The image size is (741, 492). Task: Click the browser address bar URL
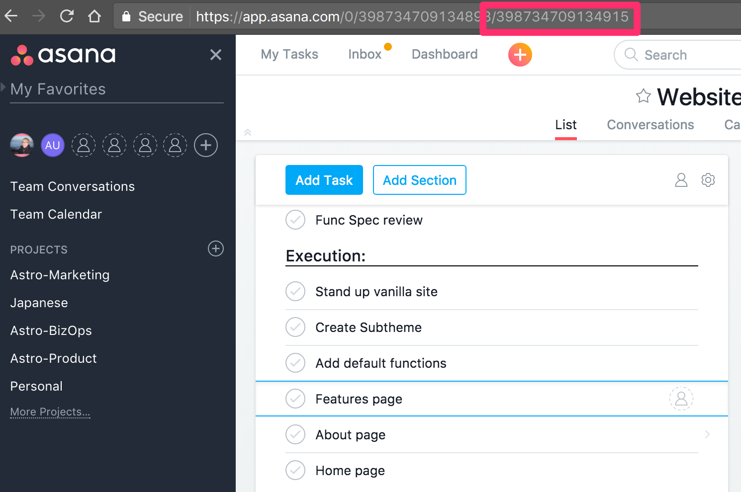[x=348, y=16]
